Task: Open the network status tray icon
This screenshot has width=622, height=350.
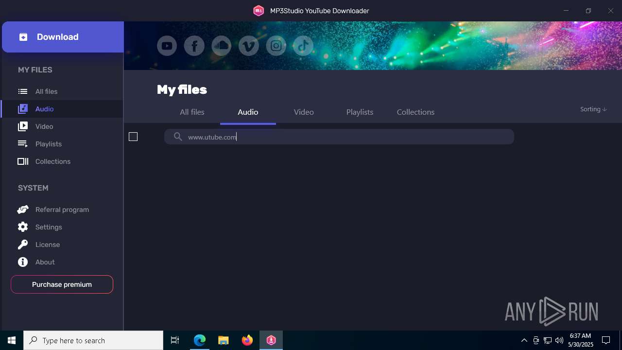Action: coord(548,340)
